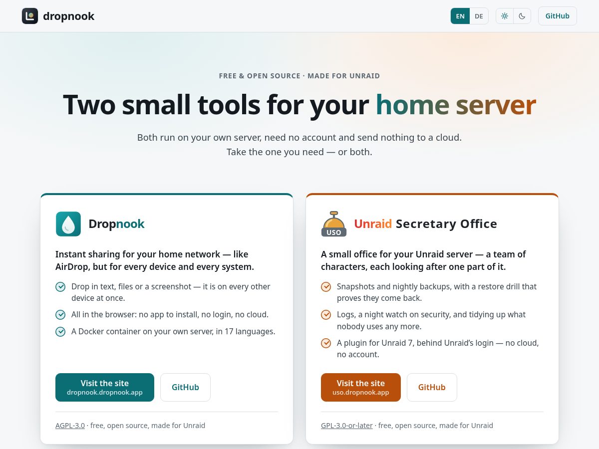Viewport: 599px width, 449px height.
Task: Select the Dropnook card title
Action: tap(116, 224)
